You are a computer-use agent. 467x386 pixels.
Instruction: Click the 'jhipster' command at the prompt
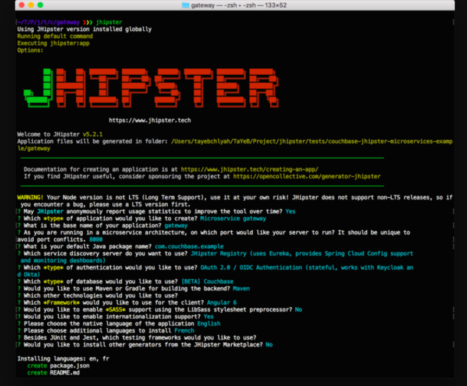tap(108, 22)
